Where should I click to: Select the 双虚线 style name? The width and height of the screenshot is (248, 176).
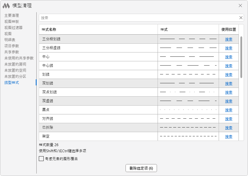[x=48, y=101]
